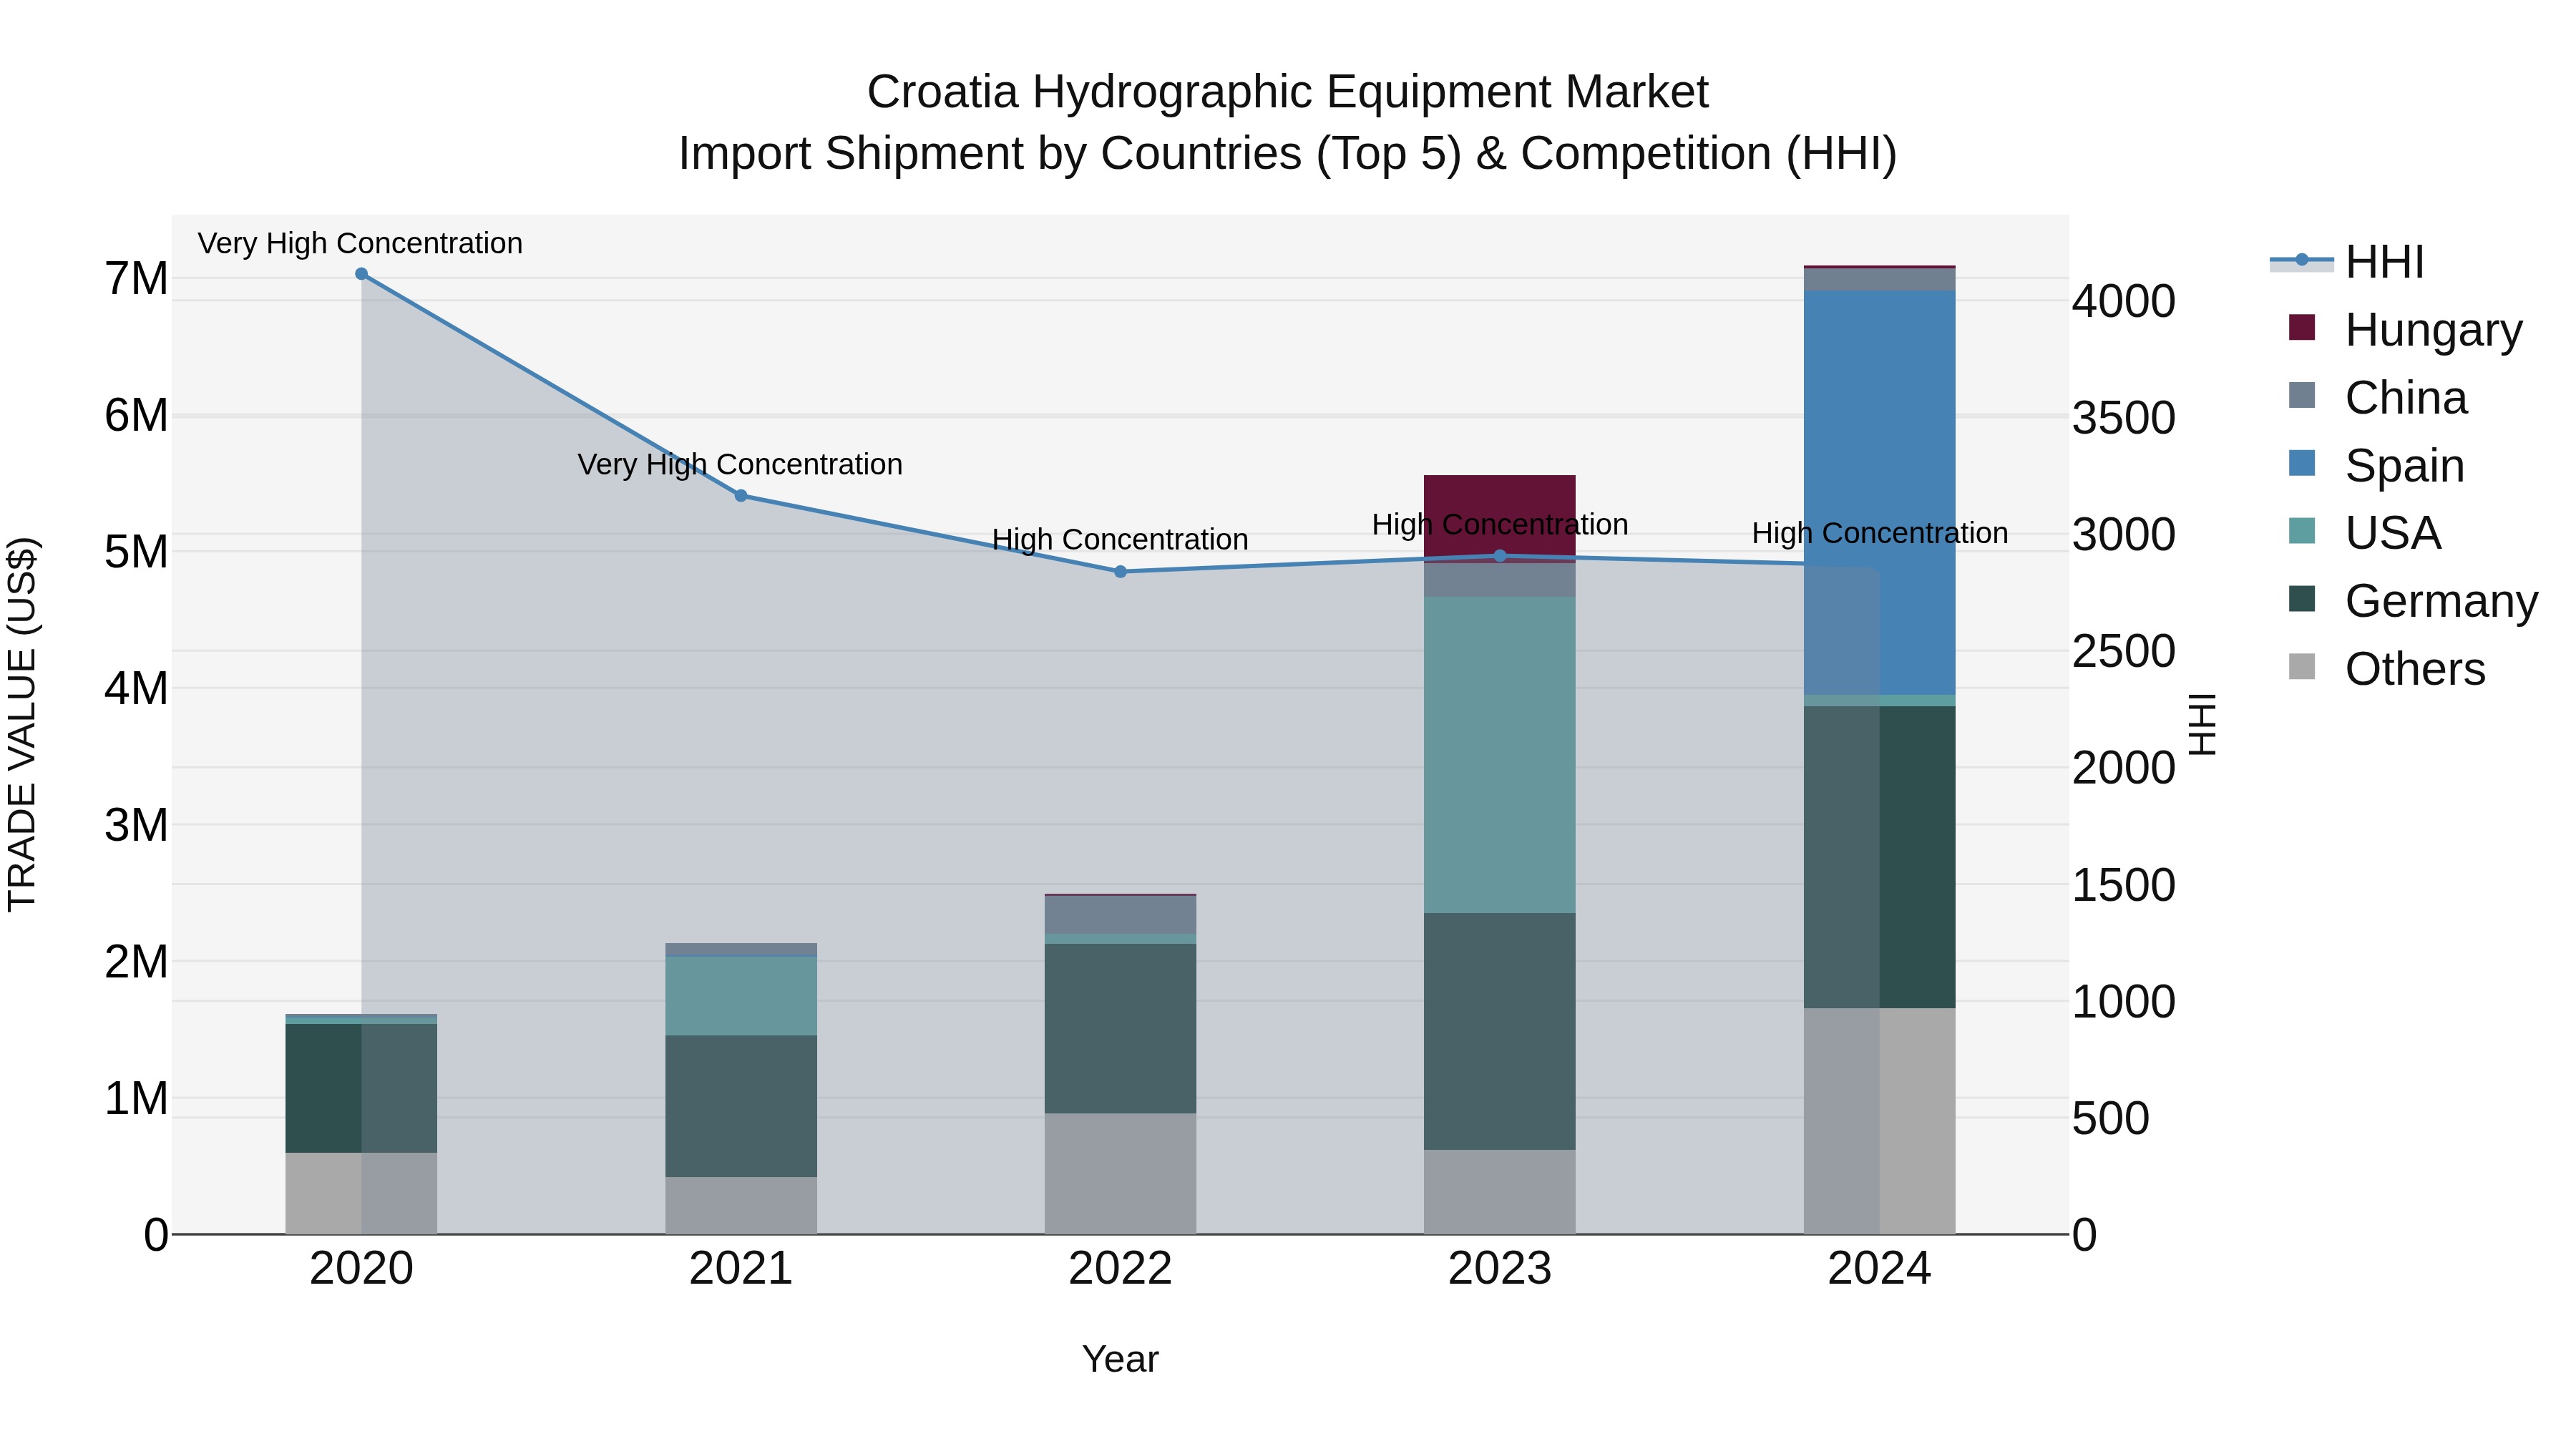2576x1449 pixels.
Task: Click the 7M tick on left axis
Action: coord(136,279)
